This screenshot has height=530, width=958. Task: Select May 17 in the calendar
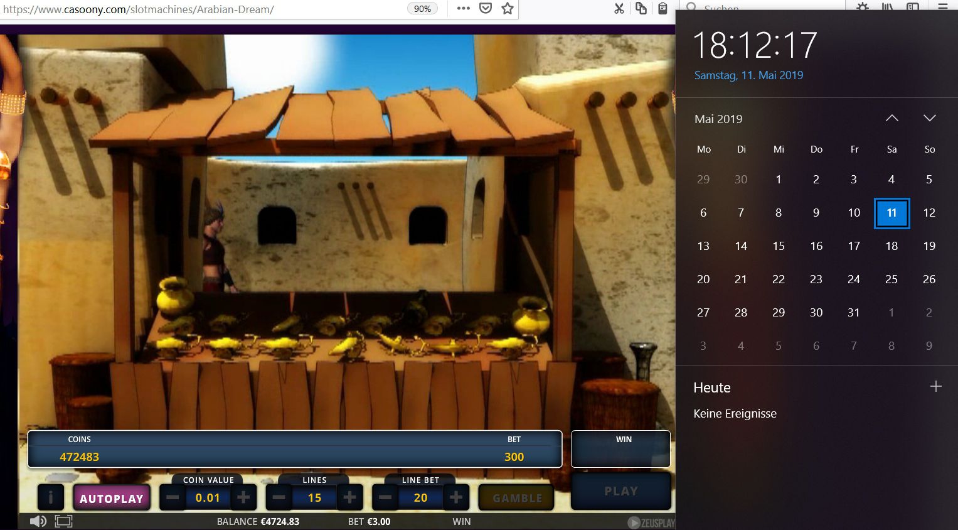pyautogui.click(x=854, y=246)
